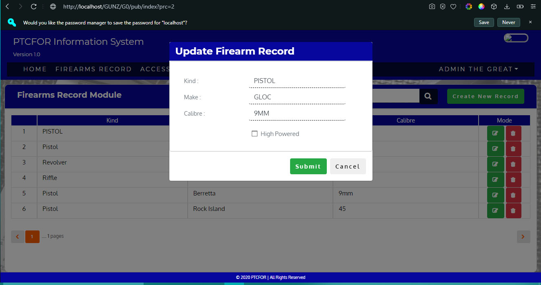This screenshot has height=285, width=541.
Task: Click the search magnifier icon button
Action: (x=428, y=96)
